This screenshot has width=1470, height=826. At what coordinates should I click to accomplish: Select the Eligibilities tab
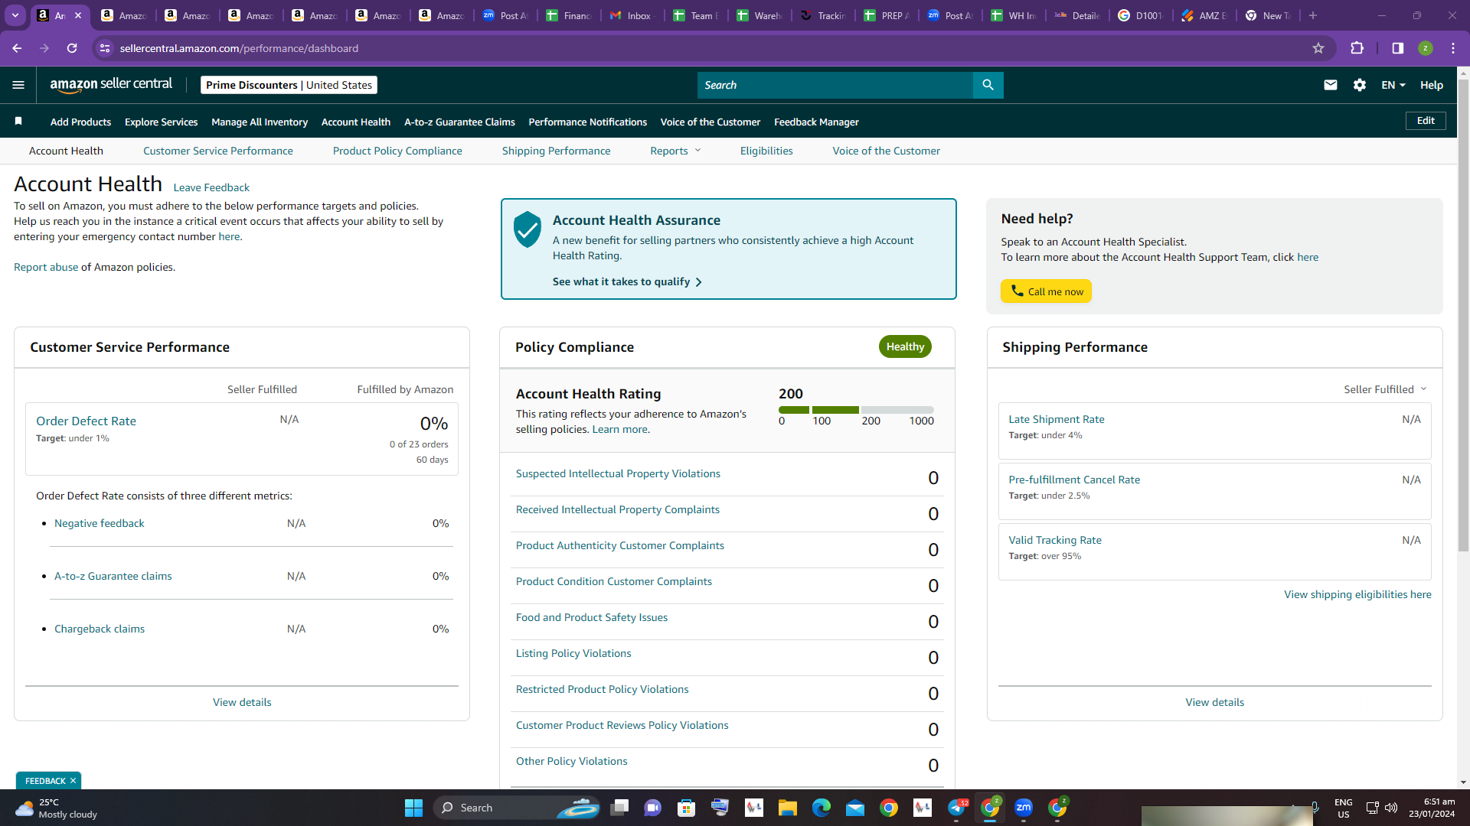click(766, 151)
